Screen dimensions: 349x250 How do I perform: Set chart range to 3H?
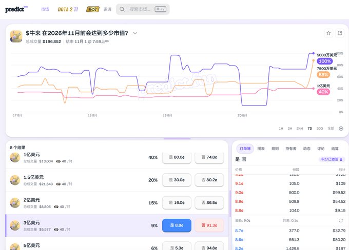290,129
